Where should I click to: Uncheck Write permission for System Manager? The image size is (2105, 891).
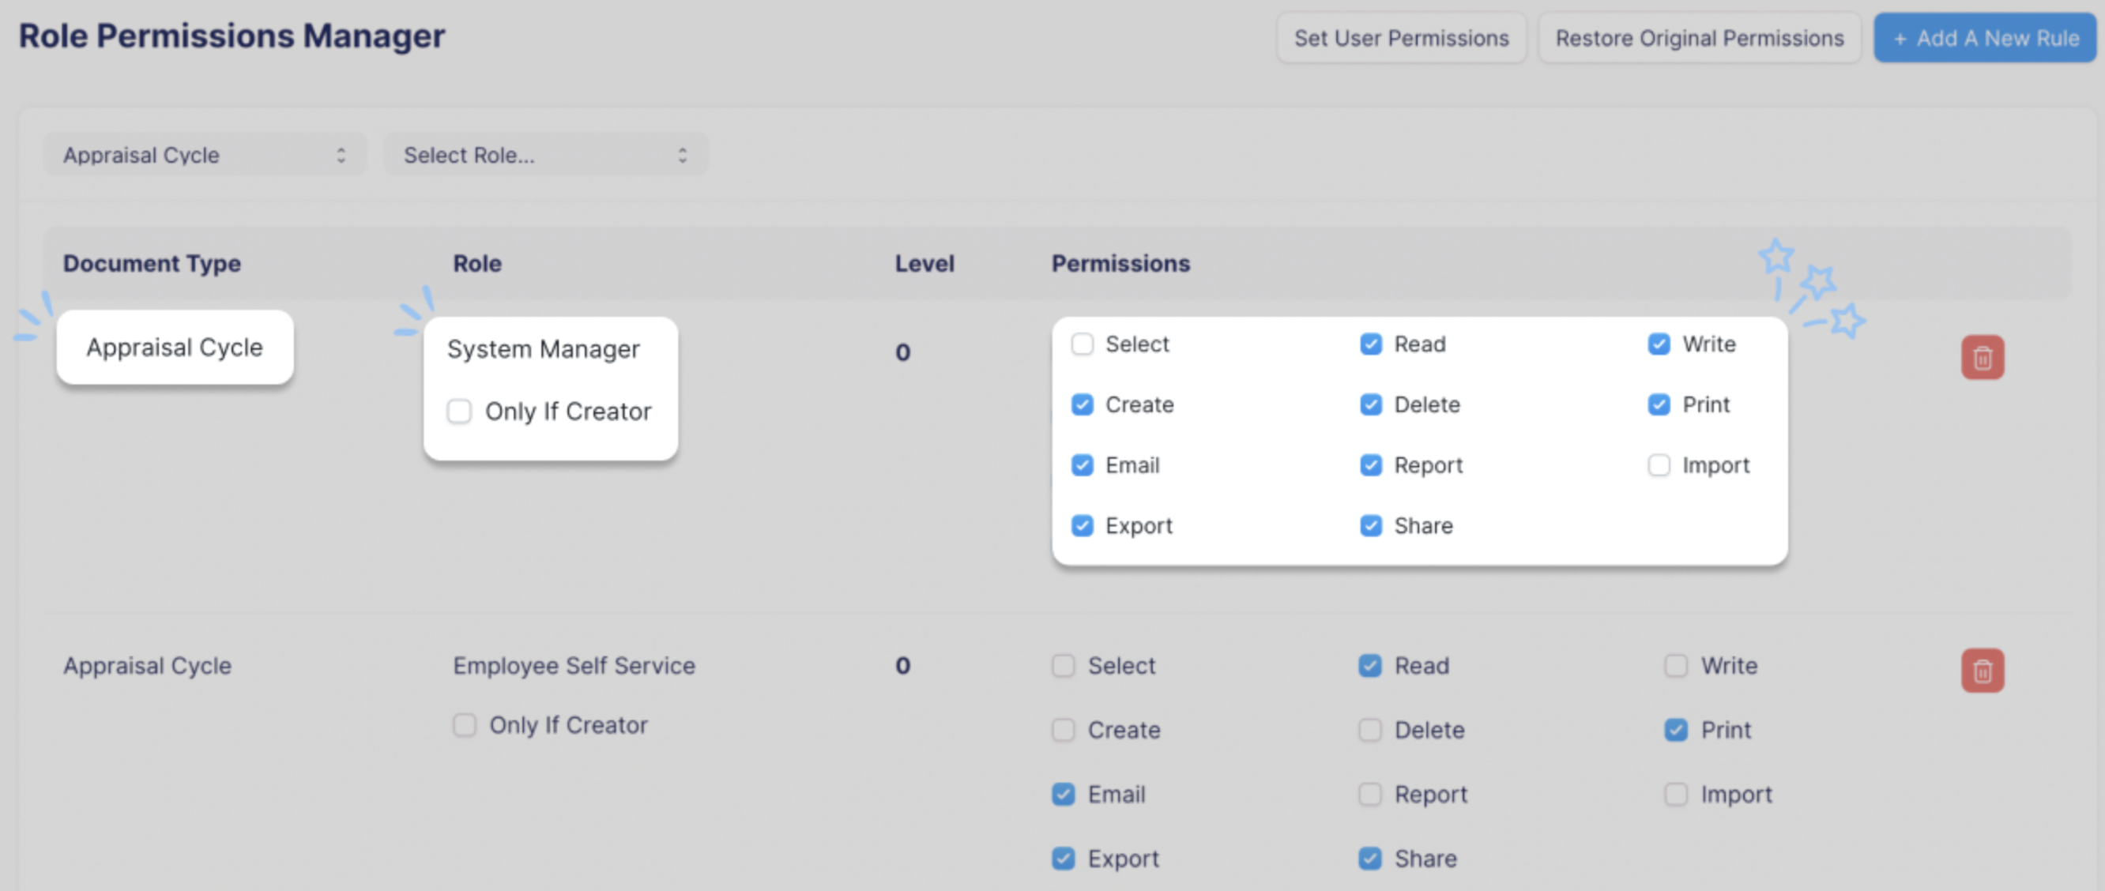click(1659, 344)
